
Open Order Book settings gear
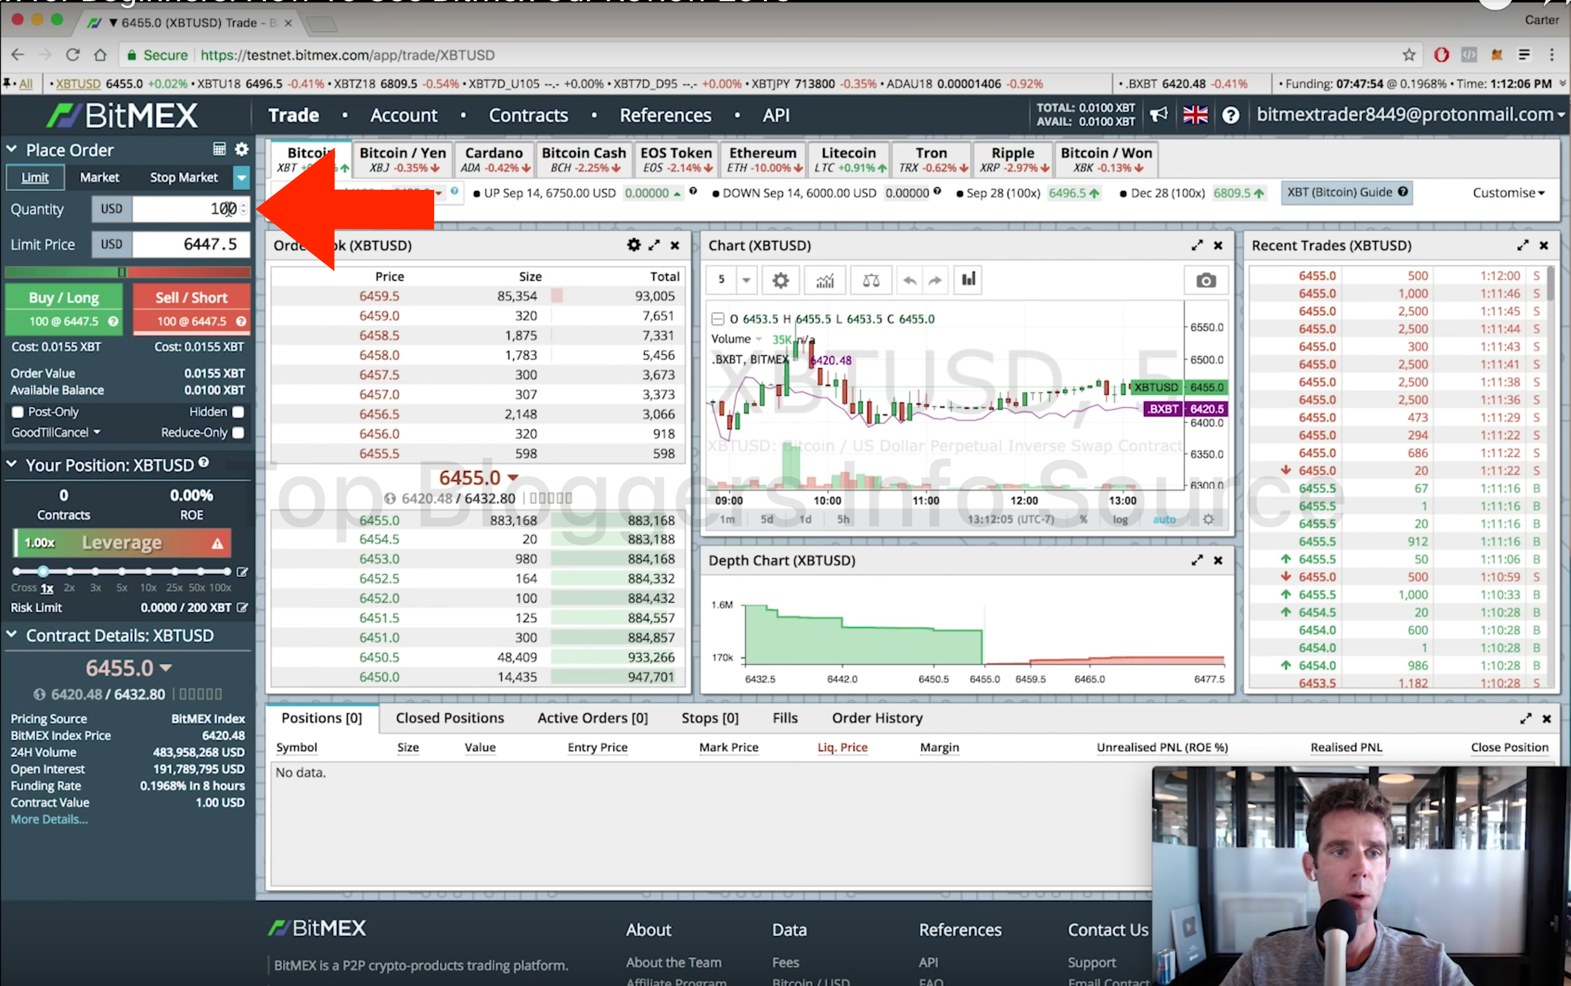[x=633, y=245]
